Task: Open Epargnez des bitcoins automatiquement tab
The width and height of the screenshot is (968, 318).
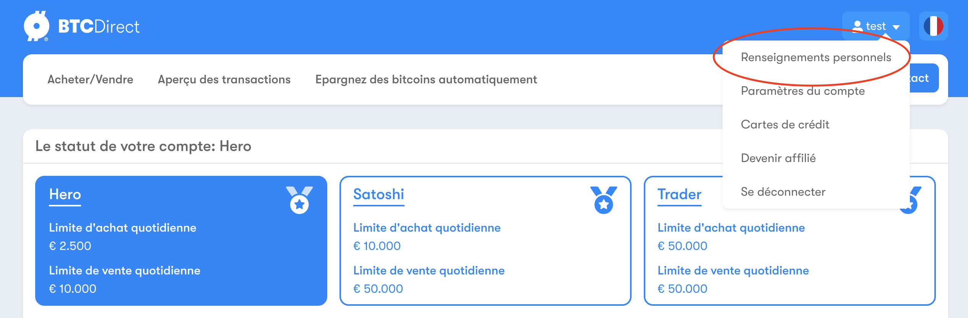Action: (x=426, y=79)
